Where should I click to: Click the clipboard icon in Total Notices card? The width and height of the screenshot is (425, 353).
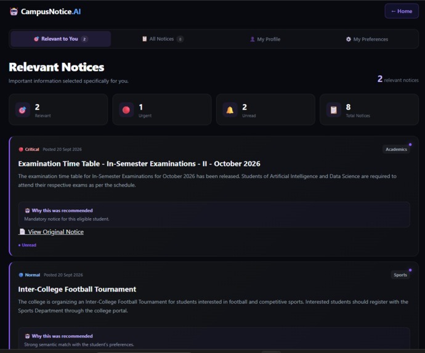[x=333, y=110]
